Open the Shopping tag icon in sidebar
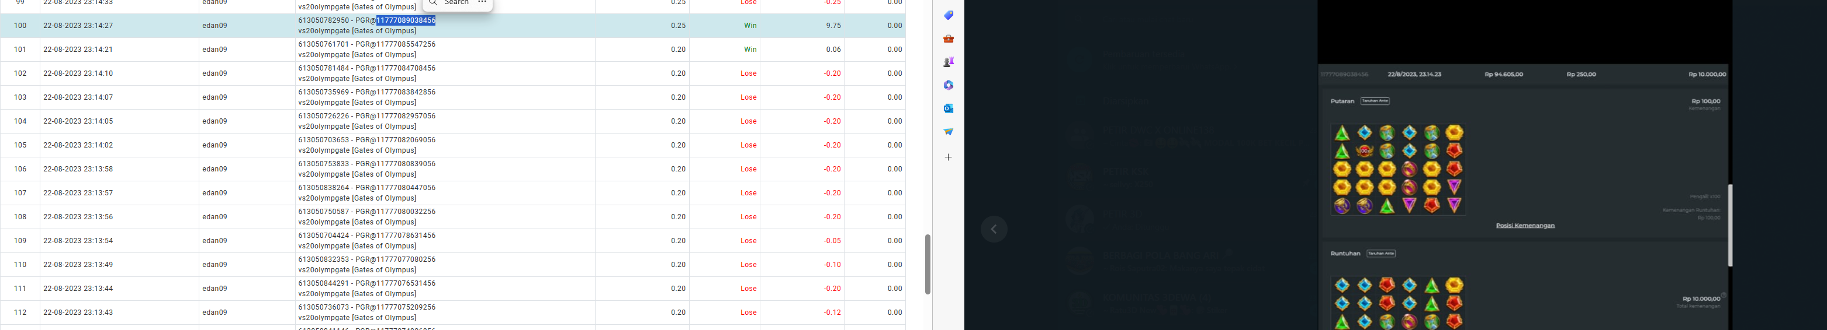 tap(948, 16)
